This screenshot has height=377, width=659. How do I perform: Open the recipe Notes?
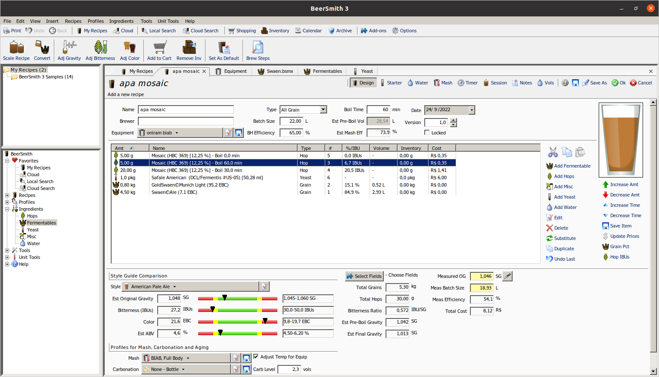[522, 83]
